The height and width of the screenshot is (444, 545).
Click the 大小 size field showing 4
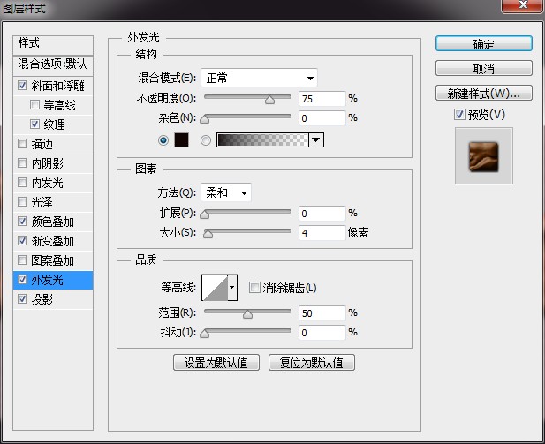pyautogui.click(x=322, y=233)
